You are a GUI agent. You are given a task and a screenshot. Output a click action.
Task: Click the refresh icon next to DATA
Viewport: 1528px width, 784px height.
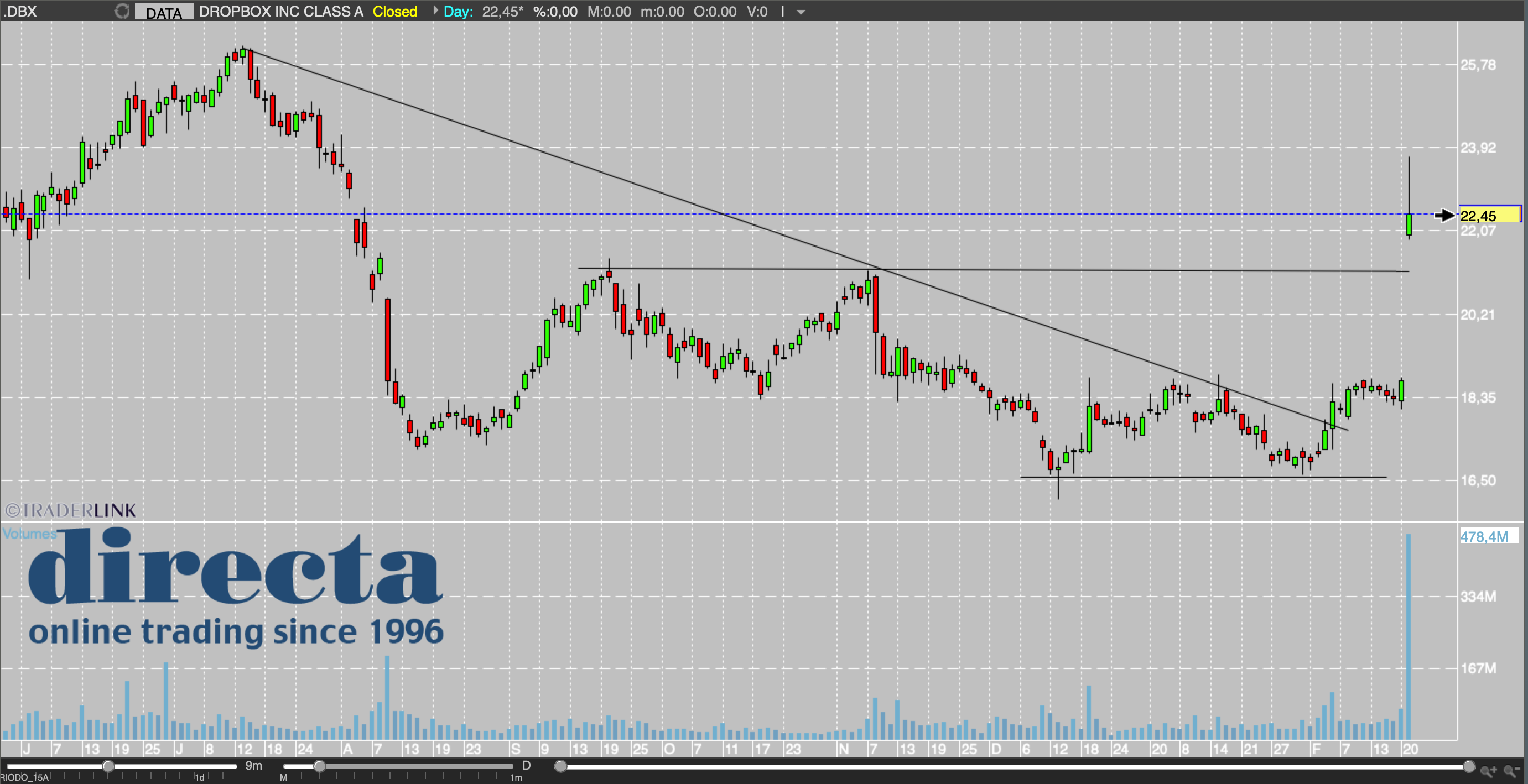click(x=122, y=11)
